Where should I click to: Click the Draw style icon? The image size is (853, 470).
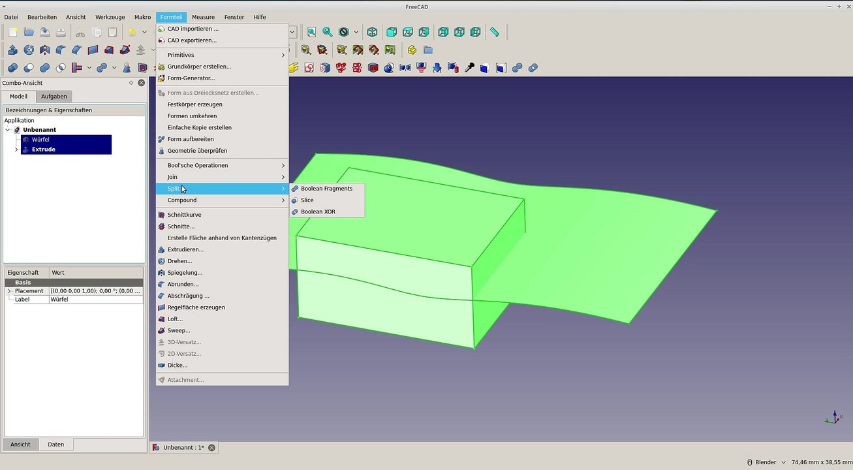point(344,32)
